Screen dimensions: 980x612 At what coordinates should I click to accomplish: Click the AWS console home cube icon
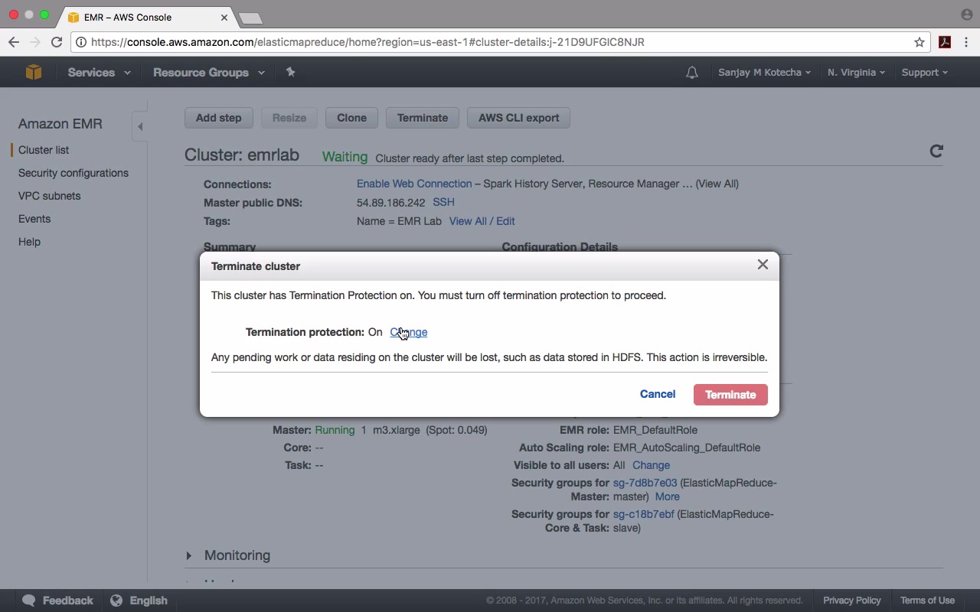(x=33, y=72)
